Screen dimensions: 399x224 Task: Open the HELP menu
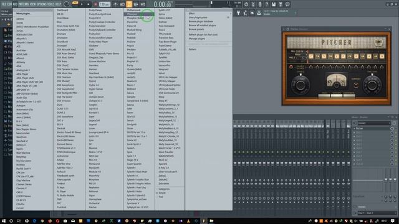(x=58, y=4)
